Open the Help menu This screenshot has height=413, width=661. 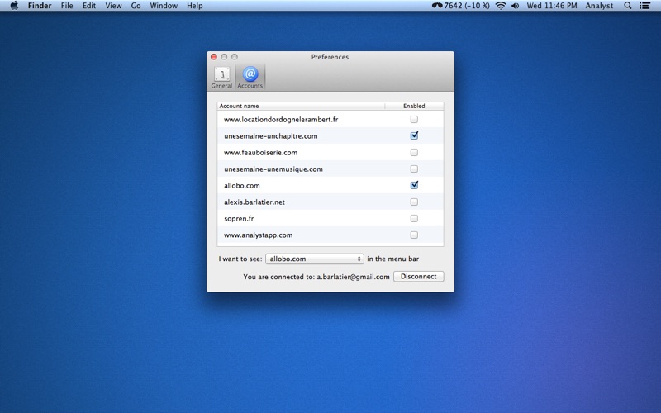coord(195,6)
